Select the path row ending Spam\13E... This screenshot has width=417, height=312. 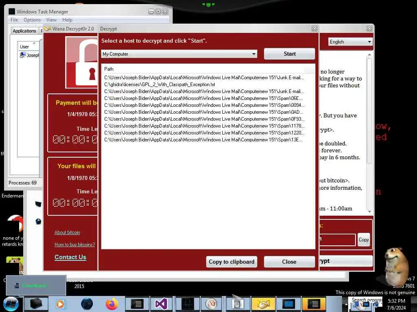click(x=204, y=140)
